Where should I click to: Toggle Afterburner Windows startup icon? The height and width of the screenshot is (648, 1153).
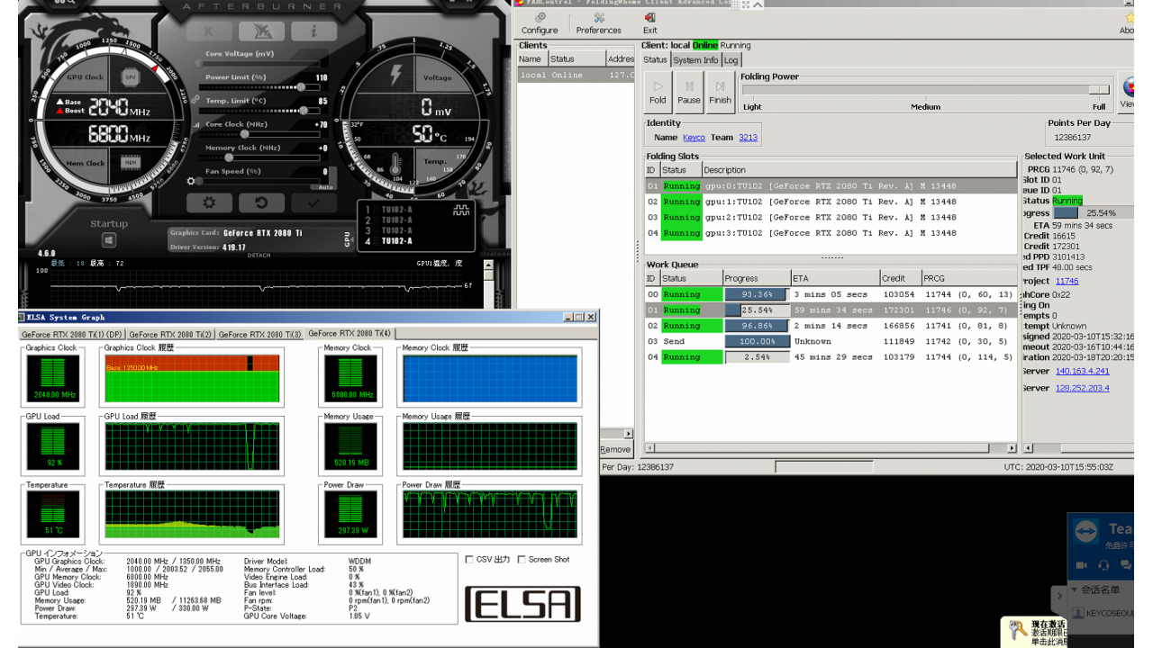(x=109, y=240)
